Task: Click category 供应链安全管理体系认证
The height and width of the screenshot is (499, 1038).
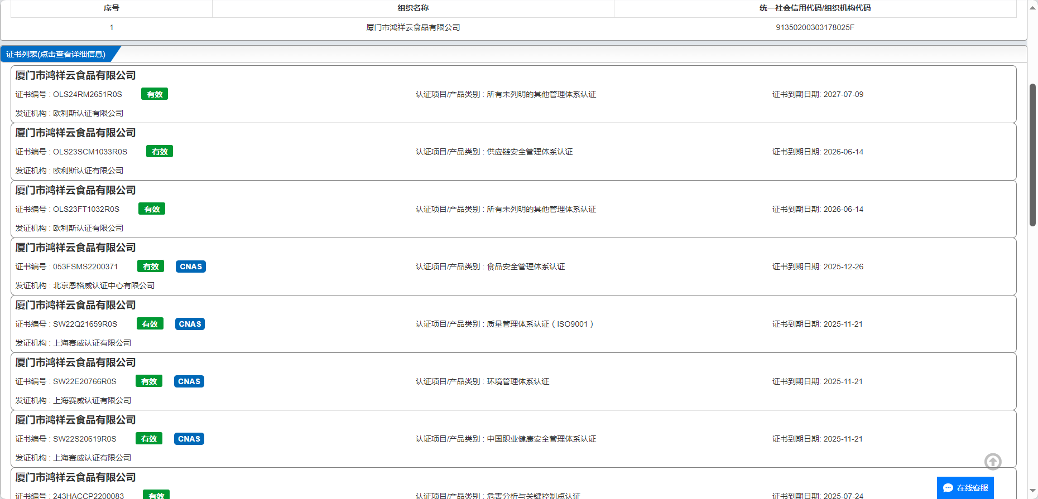Action: pyautogui.click(x=530, y=152)
